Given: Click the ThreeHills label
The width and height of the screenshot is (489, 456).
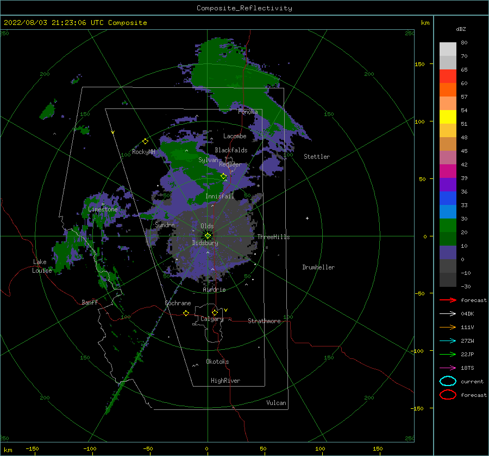Looking at the screenshot, I should pos(273,237).
